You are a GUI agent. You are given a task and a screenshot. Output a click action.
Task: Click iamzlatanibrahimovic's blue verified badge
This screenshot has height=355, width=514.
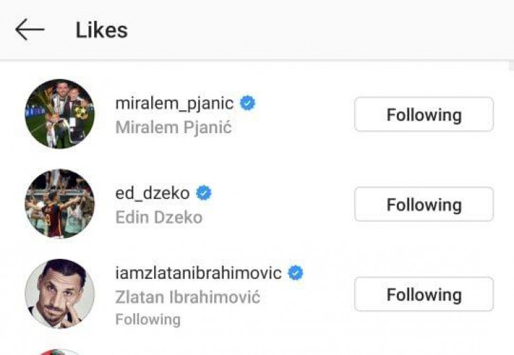click(296, 273)
